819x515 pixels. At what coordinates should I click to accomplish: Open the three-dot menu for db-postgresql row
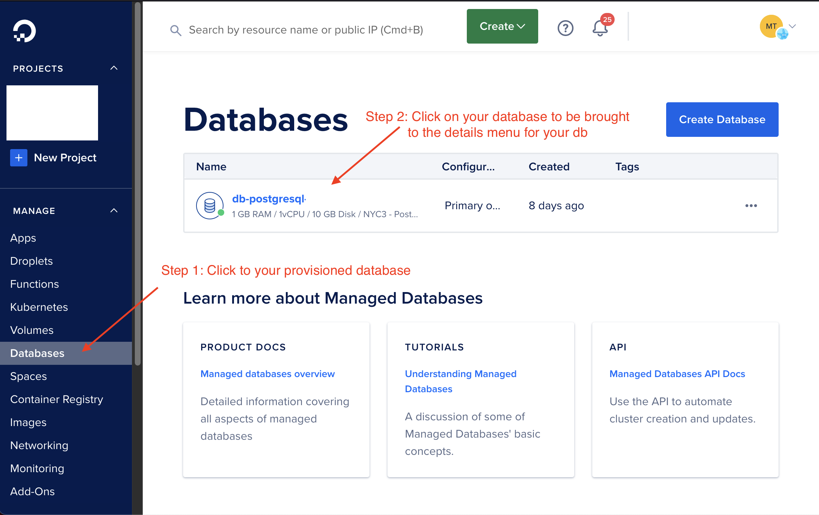point(751,206)
